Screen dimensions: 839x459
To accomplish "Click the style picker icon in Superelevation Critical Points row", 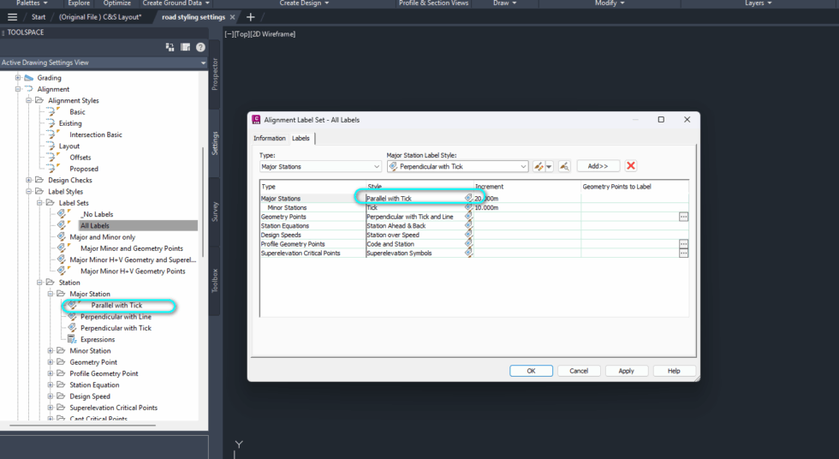I will point(468,253).
